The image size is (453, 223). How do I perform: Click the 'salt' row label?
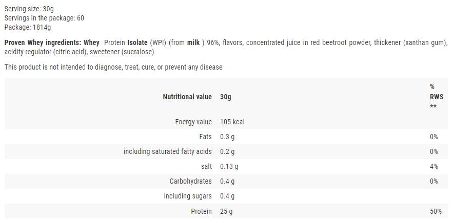click(x=206, y=166)
